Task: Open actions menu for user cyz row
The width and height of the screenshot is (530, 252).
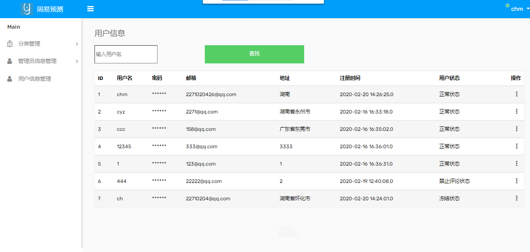Action: (x=516, y=111)
